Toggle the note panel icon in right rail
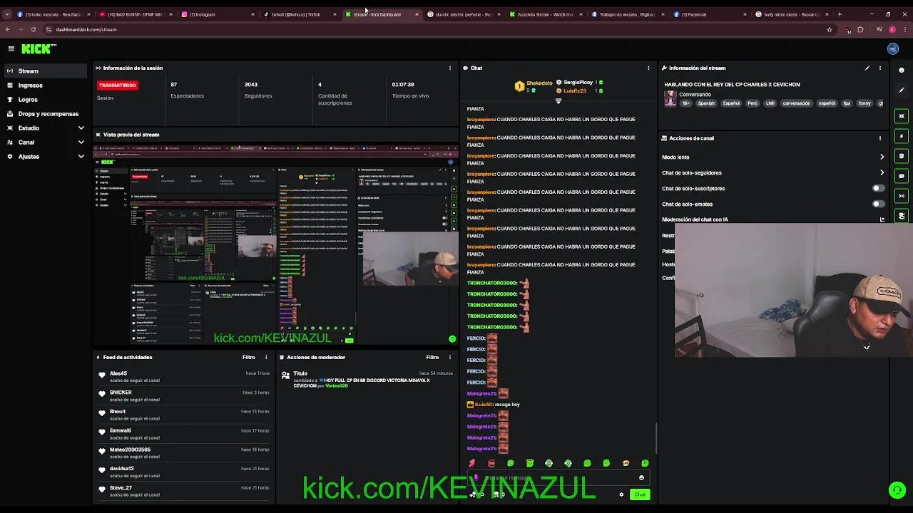The width and height of the screenshot is (913, 513). click(902, 156)
